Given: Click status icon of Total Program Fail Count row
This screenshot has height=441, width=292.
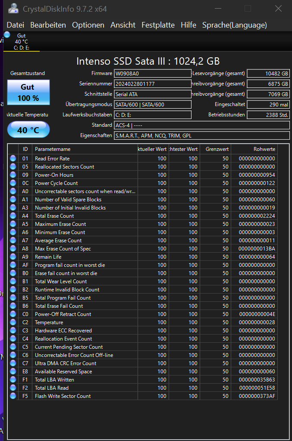Looking at the screenshot, I should coord(13,297).
